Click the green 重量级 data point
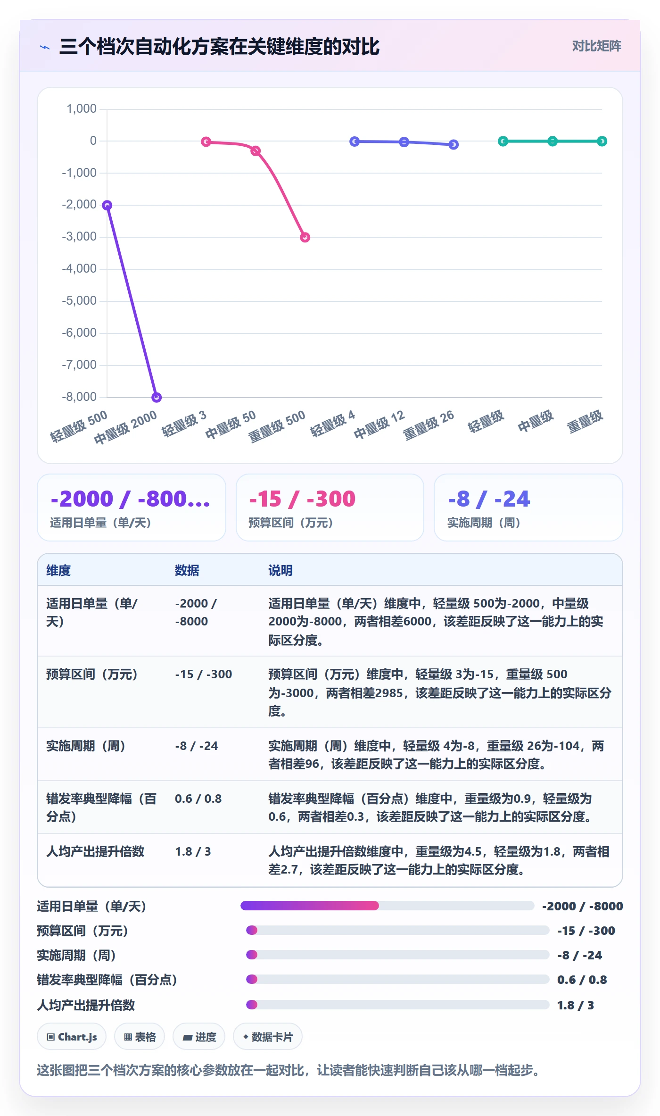 [x=602, y=141]
